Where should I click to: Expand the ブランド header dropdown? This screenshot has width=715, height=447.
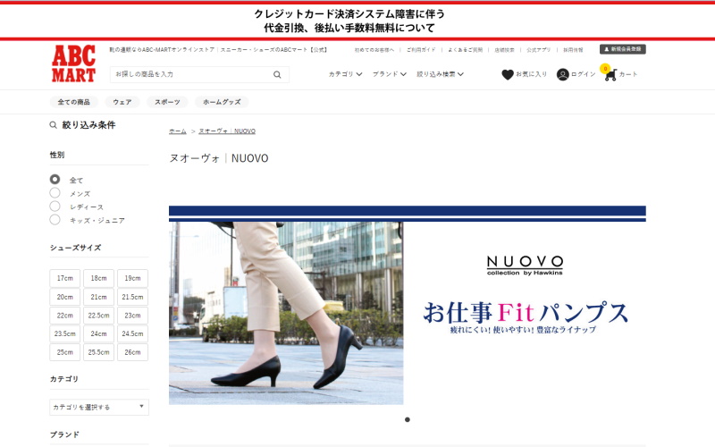click(389, 74)
